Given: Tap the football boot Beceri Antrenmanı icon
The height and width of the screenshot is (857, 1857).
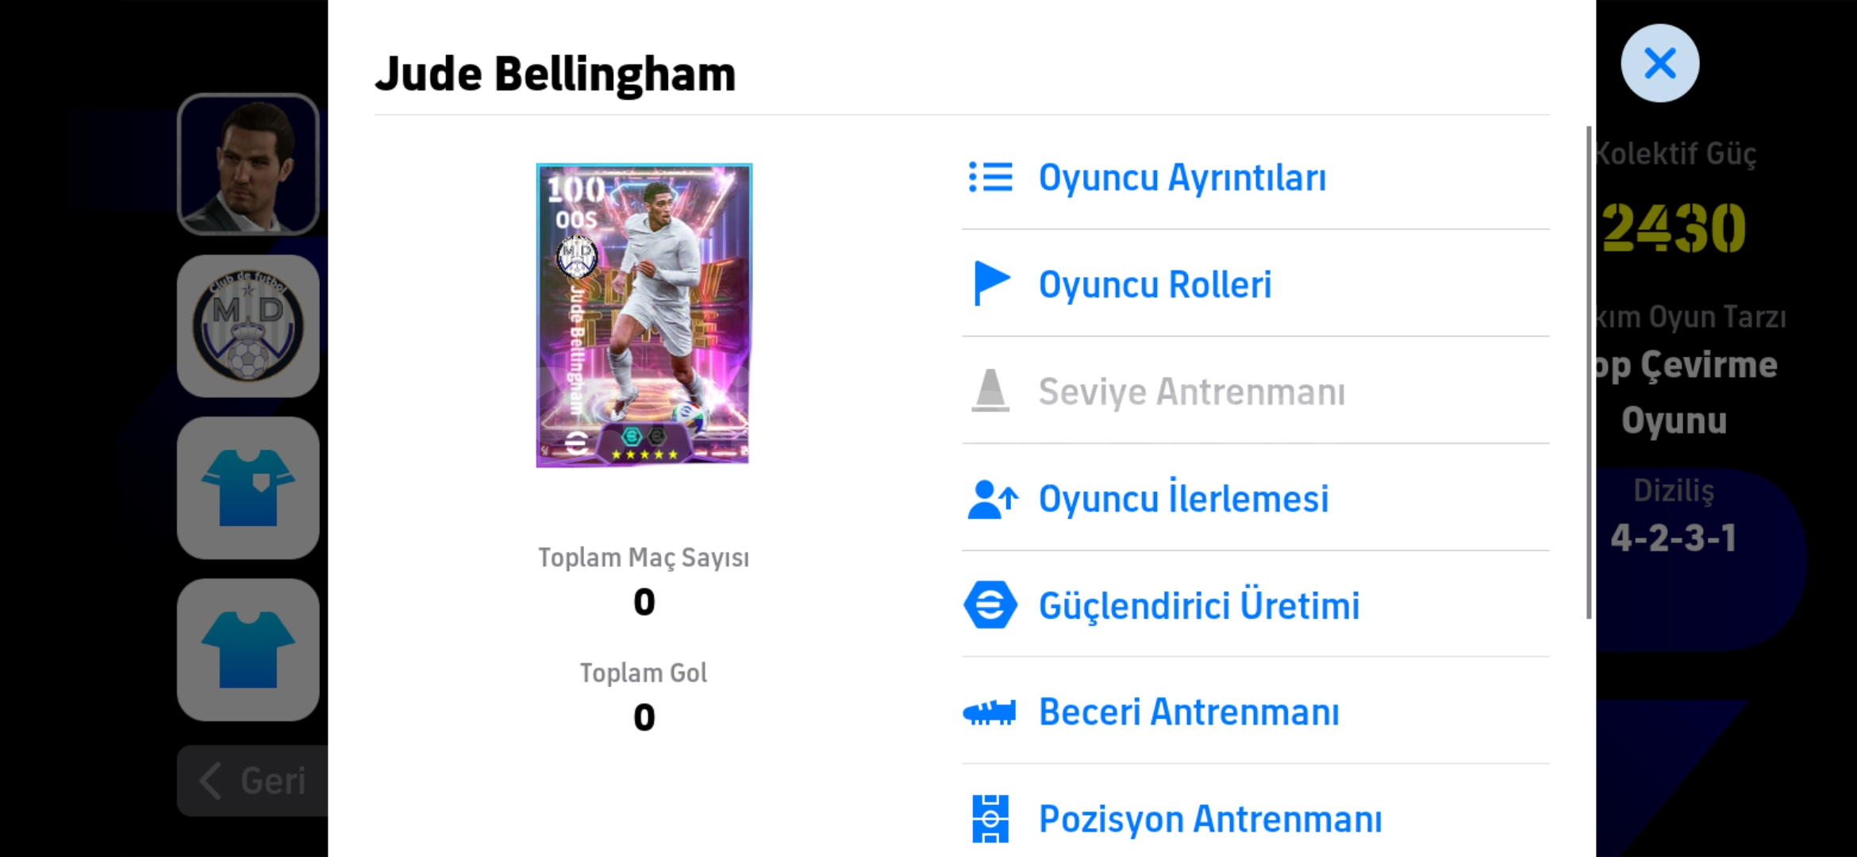Looking at the screenshot, I should (989, 713).
